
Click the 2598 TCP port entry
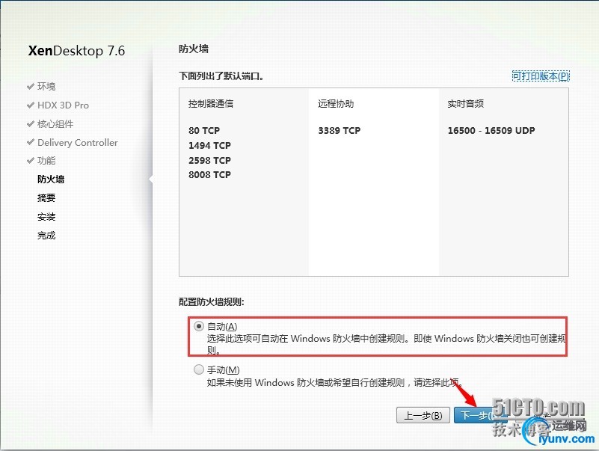coord(209,161)
